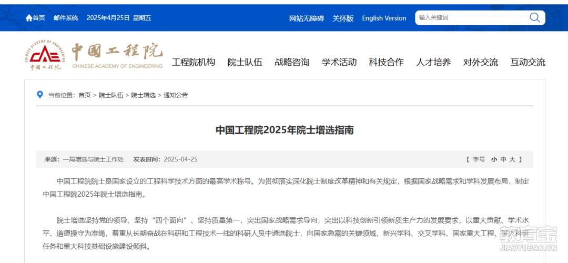This screenshot has height=263, width=568.
Task: Click the blue location pin icon
Action: click(x=40, y=95)
